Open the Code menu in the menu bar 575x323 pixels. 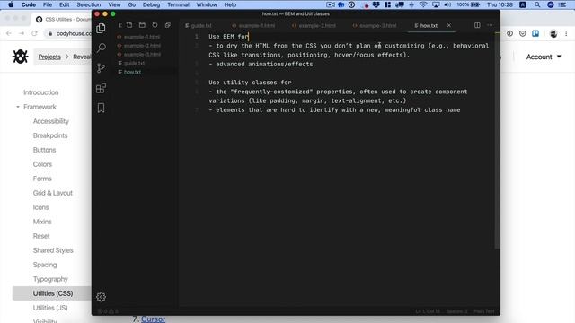coord(28,4)
